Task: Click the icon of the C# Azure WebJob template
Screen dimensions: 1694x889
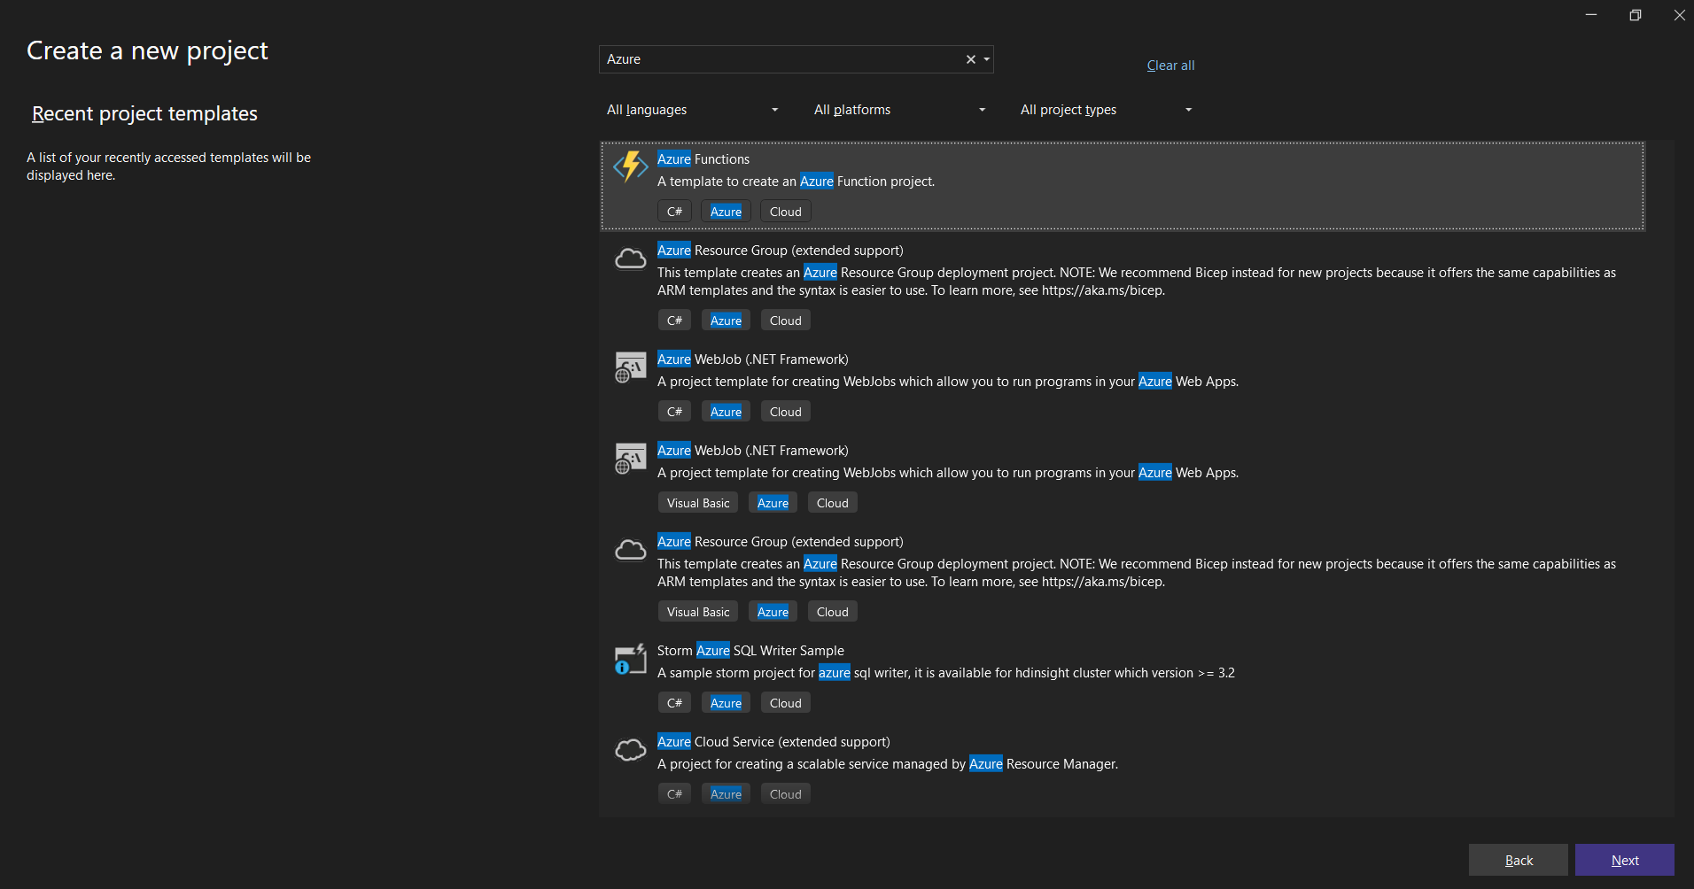Action: click(x=631, y=367)
